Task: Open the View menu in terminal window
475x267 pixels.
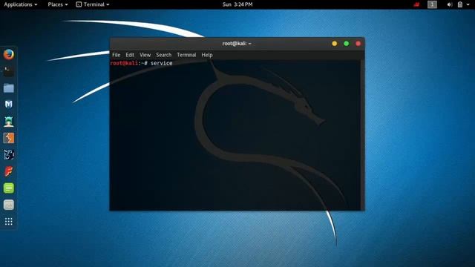Action: pos(145,55)
